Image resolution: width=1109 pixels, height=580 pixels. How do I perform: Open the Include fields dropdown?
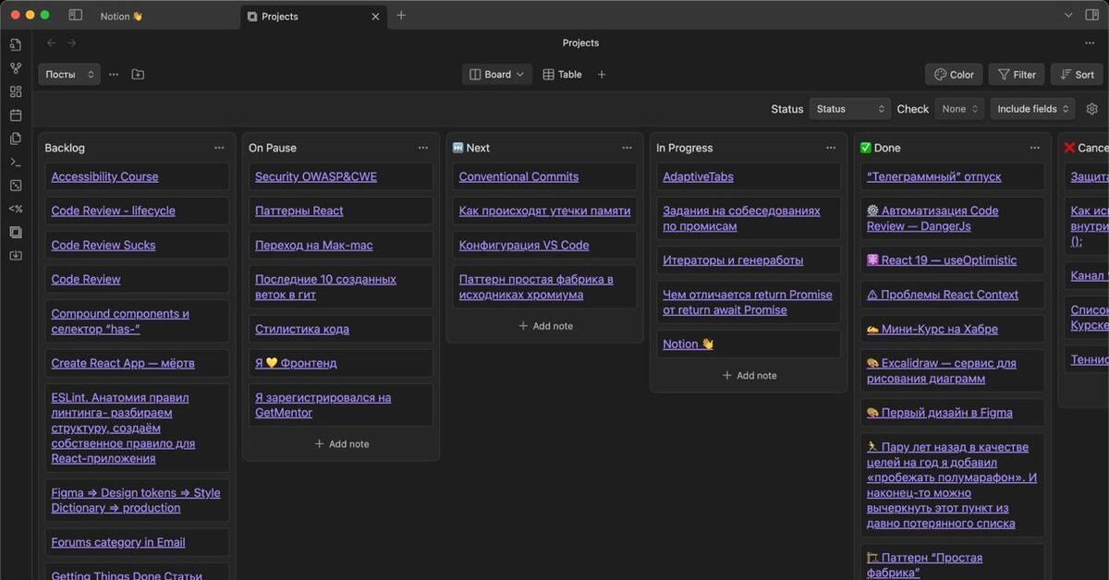1033,109
